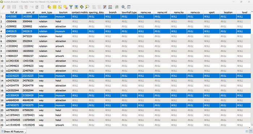Click cell w23216225 in full_id
The image size is (253, 134).
tap(14, 76)
